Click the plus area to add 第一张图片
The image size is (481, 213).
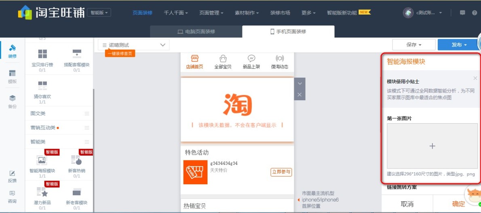pos(432,146)
